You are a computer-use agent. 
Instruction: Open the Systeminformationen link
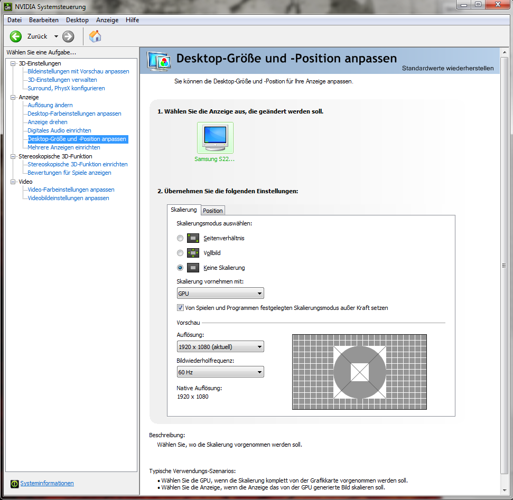point(47,483)
